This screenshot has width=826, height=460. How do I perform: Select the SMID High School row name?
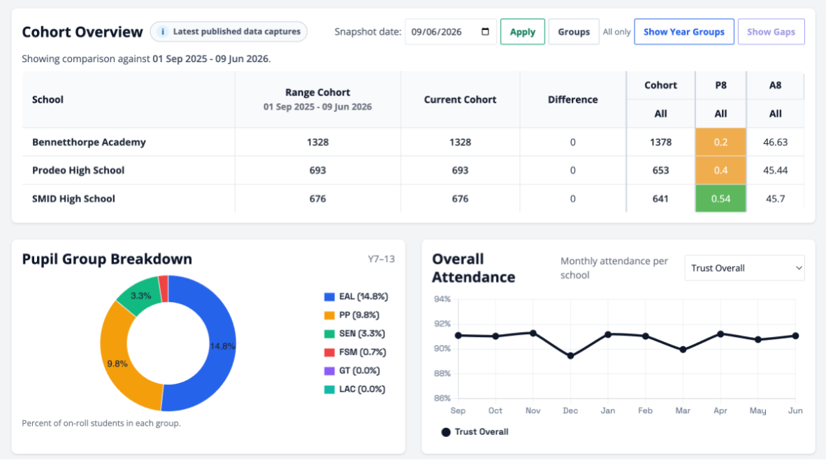pyautogui.click(x=73, y=199)
